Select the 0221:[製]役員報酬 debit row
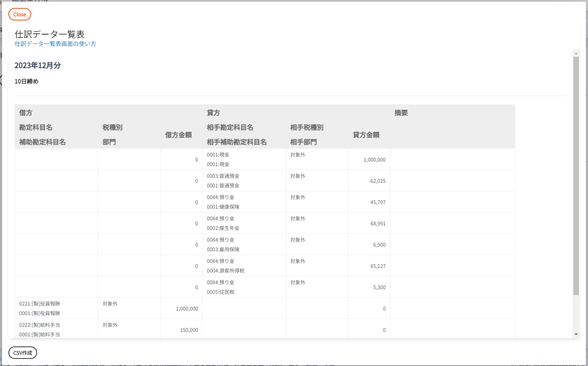 [40, 304]
